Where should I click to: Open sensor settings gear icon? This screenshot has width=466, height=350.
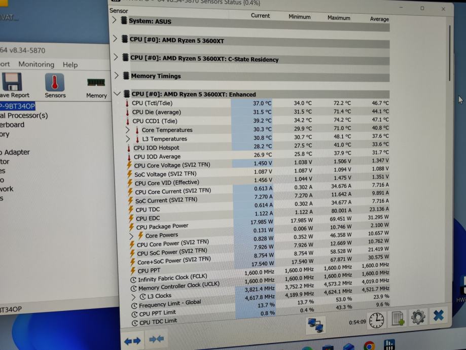[418, 317]
